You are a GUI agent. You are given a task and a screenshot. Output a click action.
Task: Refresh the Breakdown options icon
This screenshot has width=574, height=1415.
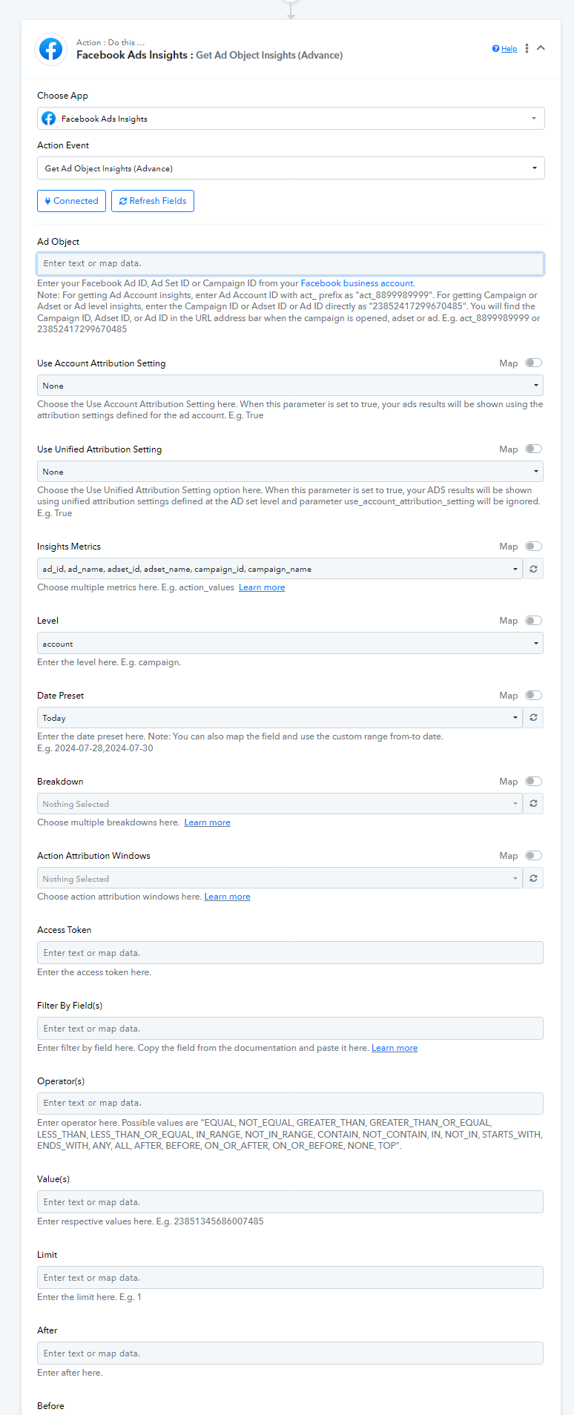tap(533, 804)
